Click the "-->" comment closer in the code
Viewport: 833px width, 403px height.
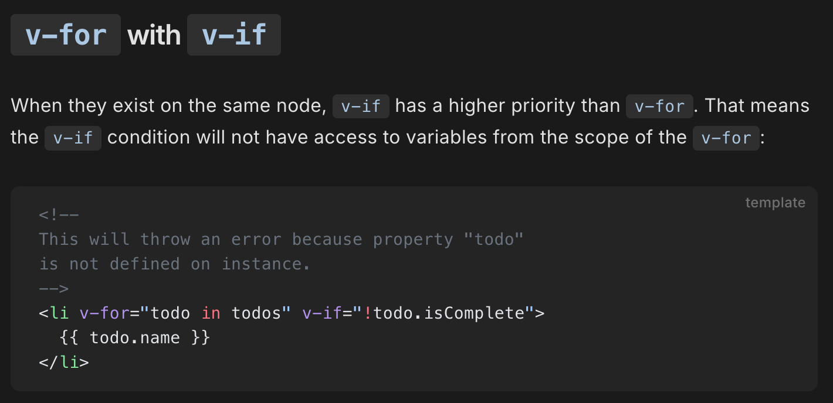[x=54, y=289]
